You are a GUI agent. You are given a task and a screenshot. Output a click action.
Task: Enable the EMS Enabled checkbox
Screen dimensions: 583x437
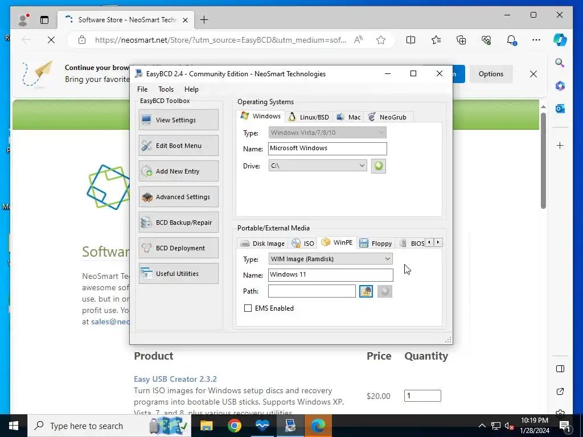tap(248, 308)
